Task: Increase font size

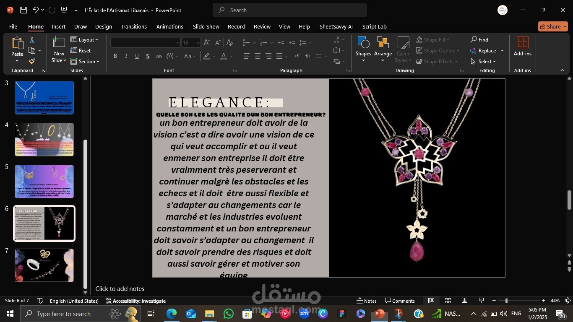Action: 207,43
